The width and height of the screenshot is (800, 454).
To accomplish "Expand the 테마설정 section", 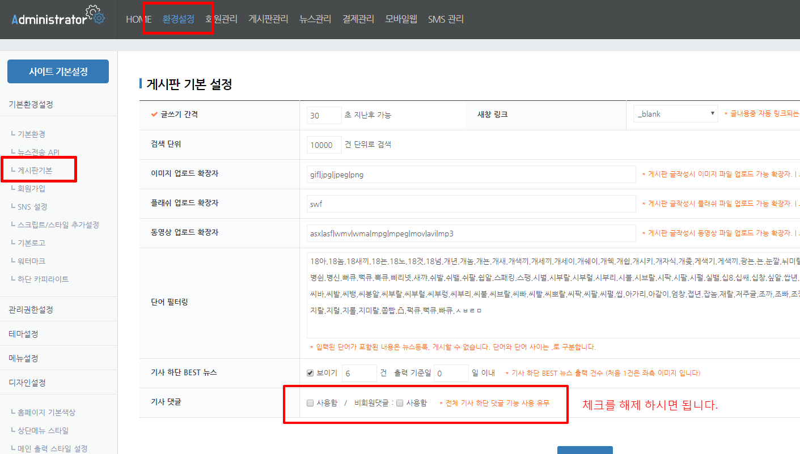I will tap(23, 334).
